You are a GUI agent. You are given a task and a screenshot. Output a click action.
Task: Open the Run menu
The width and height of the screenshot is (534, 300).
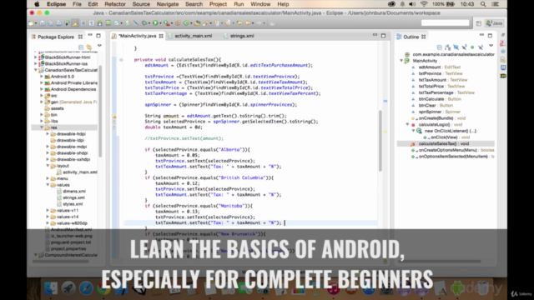pyautogui.click(x=239, y=4)
